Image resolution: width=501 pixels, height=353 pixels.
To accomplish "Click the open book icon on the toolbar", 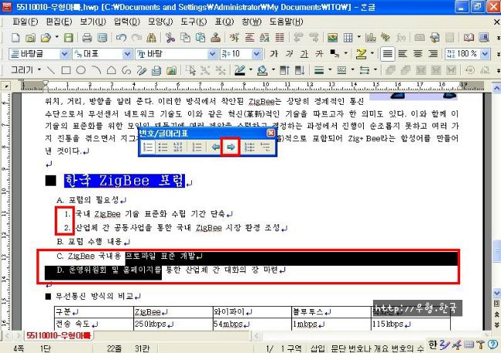I will [469, 38].
